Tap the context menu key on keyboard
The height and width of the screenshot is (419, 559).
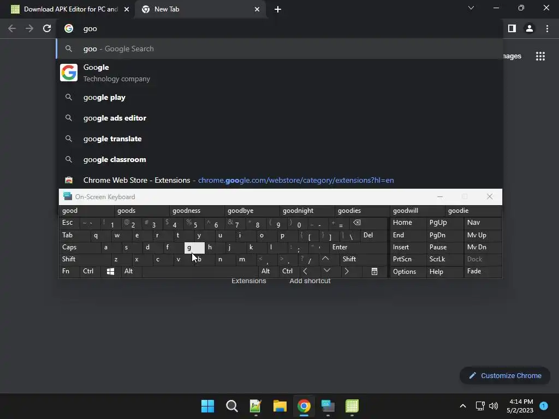[x=374, y=272]
